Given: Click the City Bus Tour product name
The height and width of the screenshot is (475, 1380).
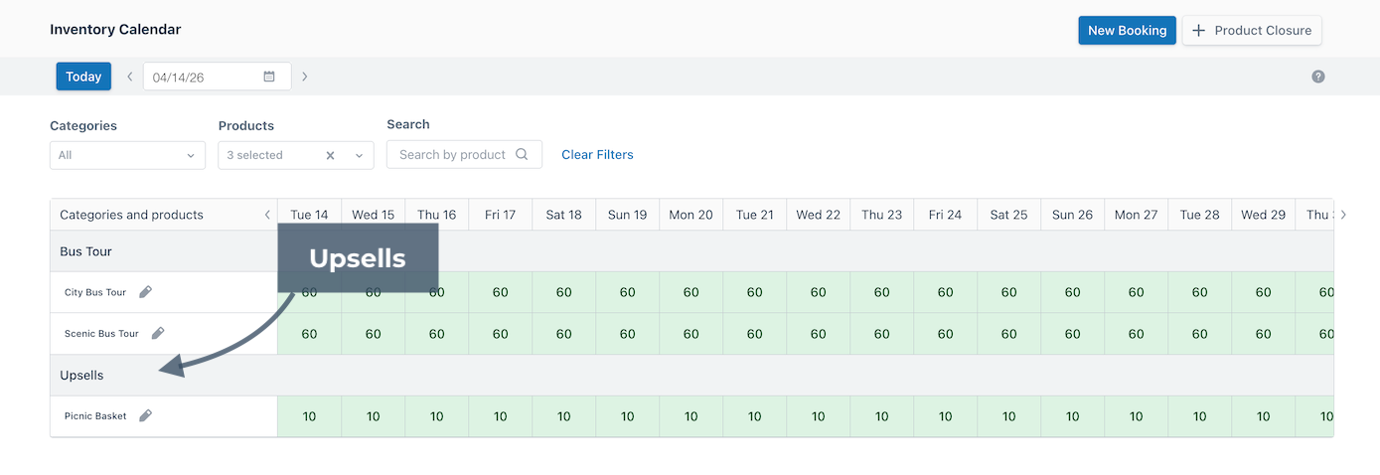Looking at the screenshot, I should click(x=95, y=292).
